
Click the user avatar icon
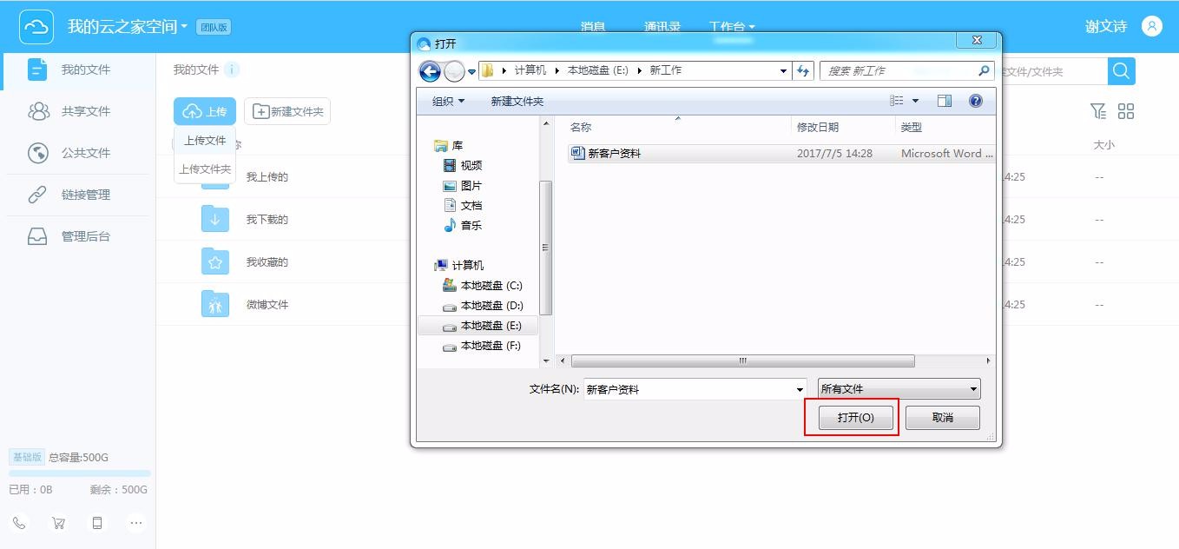tap(1151, 26)
